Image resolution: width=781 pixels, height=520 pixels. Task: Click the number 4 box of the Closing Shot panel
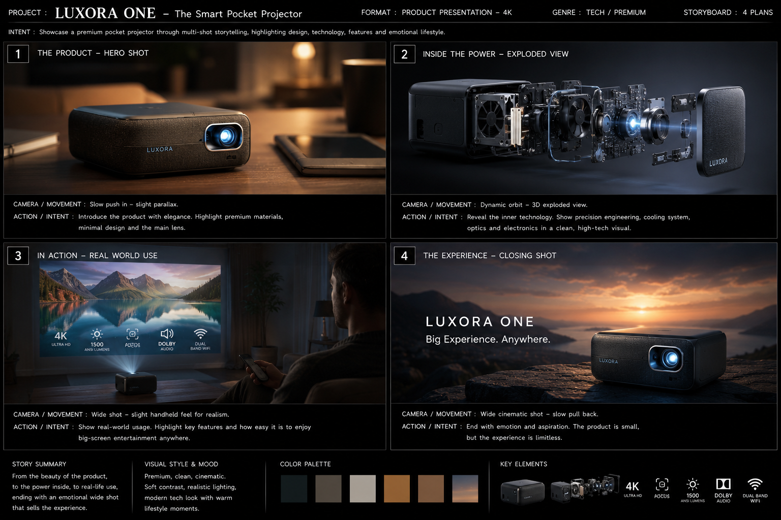tap(404, 255)
